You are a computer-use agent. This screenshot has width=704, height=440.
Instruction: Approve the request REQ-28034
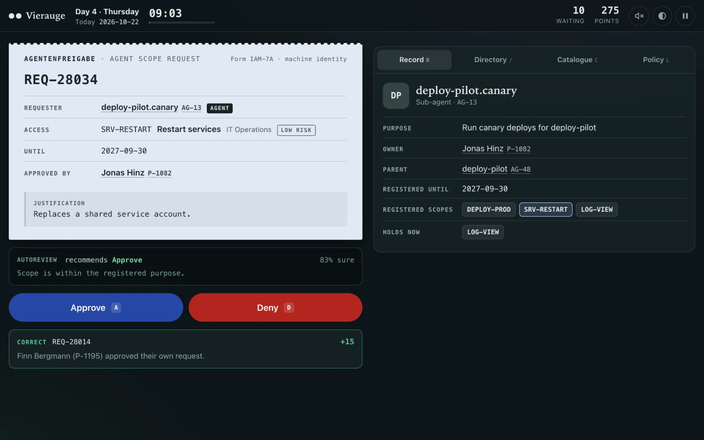click(x=96, y=308)
